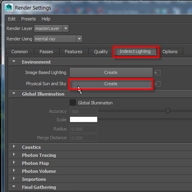Expand the Caustics section
192x192 pixels.
(x=14, y=146)
